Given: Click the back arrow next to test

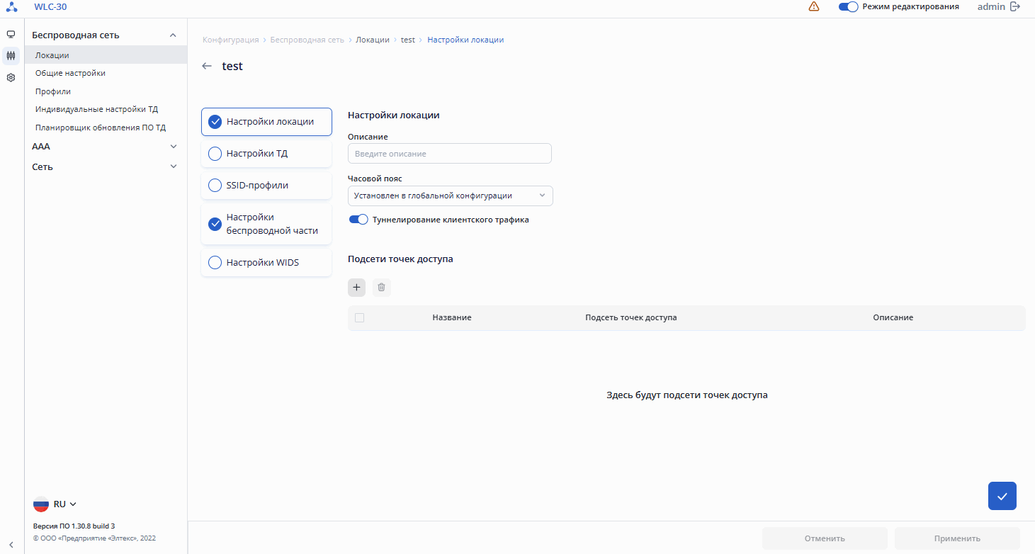Looking at the screenshot, I should click(x=207, y=66).
